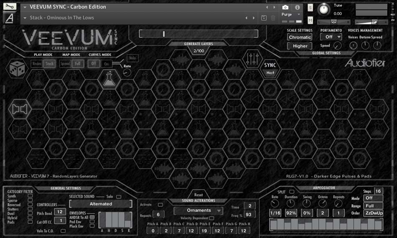Go to next instrument arrow
Screen dimensions: 397x238
click(x=274, y=7)
